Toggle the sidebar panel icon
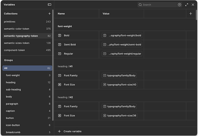This screenshot has height=136, width=198. [49, 5]
